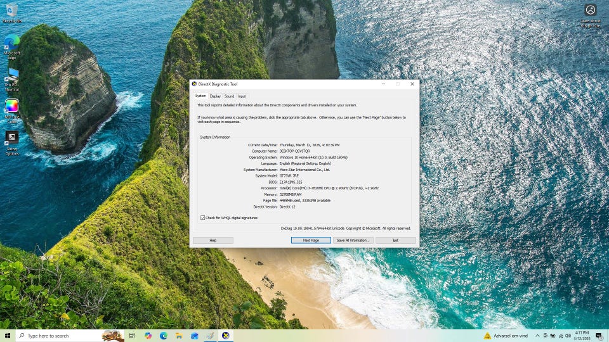The image size is (609, 342).
Task: Click the 'Windows 10 Home 64-bit' operating system value
Action: pos(313,158)
